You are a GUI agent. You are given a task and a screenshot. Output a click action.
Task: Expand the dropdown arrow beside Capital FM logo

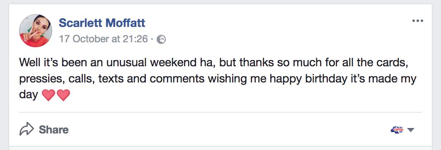[x=411, y=130]
